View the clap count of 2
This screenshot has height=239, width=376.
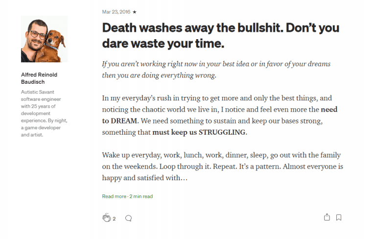click(x=114, y=219)
